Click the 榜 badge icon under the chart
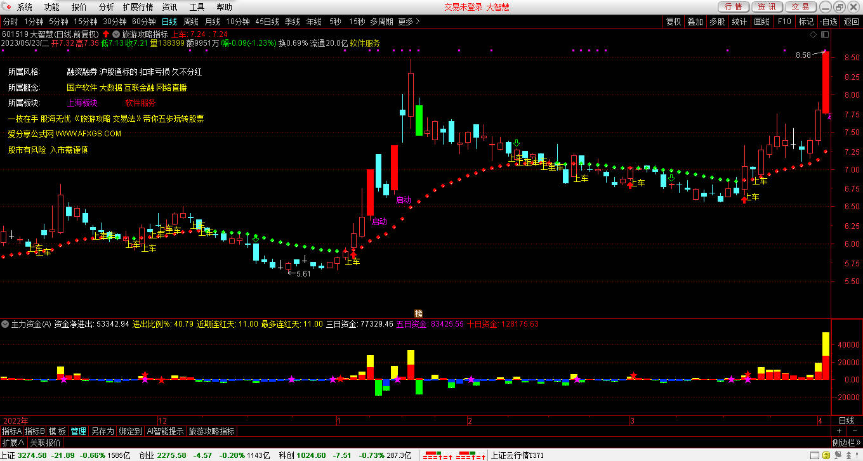The image size is (863, 461). click(418, 313)
